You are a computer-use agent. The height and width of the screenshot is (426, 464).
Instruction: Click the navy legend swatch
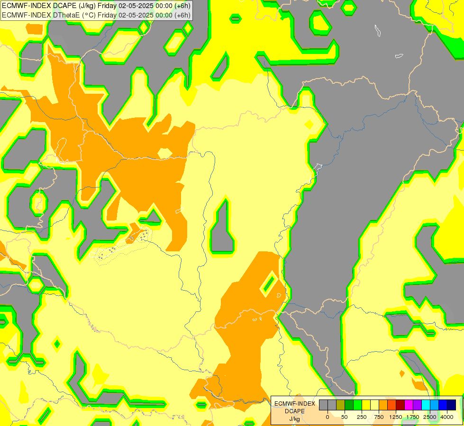(x=451, y=405)
